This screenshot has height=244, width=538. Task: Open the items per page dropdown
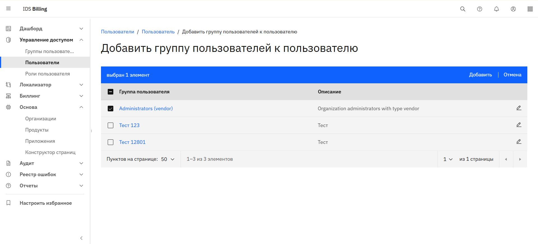(x=168, y=159)
